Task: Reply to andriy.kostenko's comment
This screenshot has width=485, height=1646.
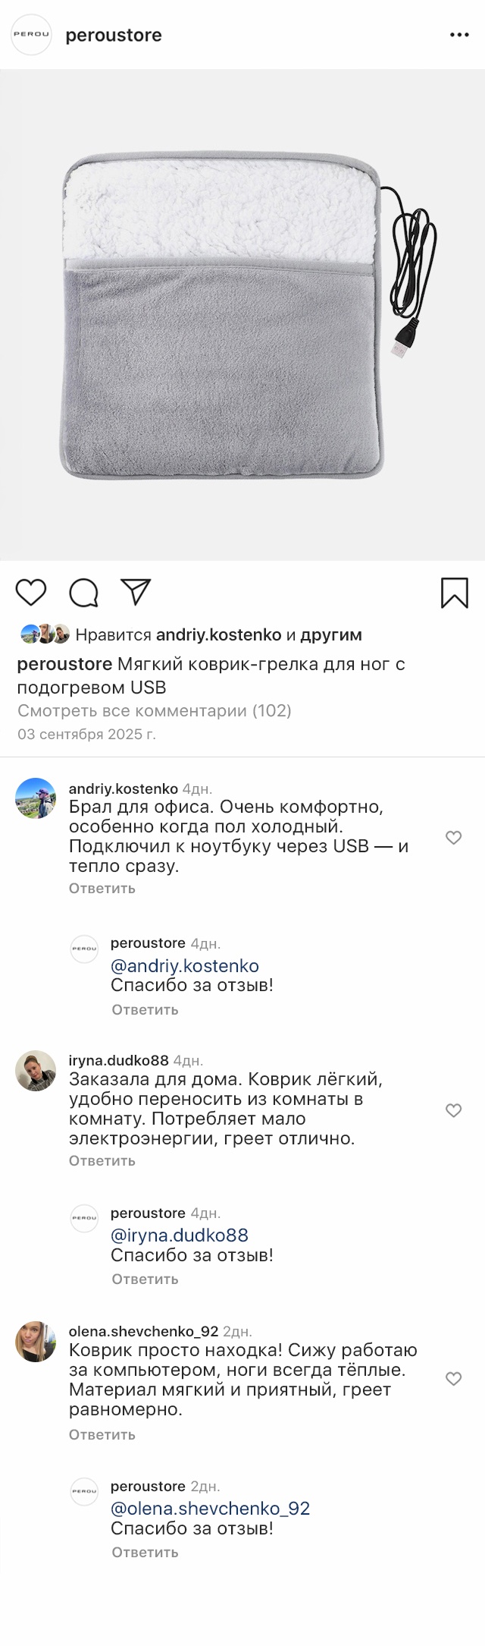Action: click(x=102, y=888)
